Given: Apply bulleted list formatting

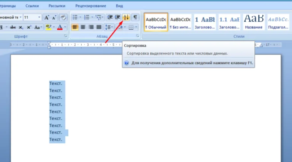Looking at the screenshot, I should (75, 17).
